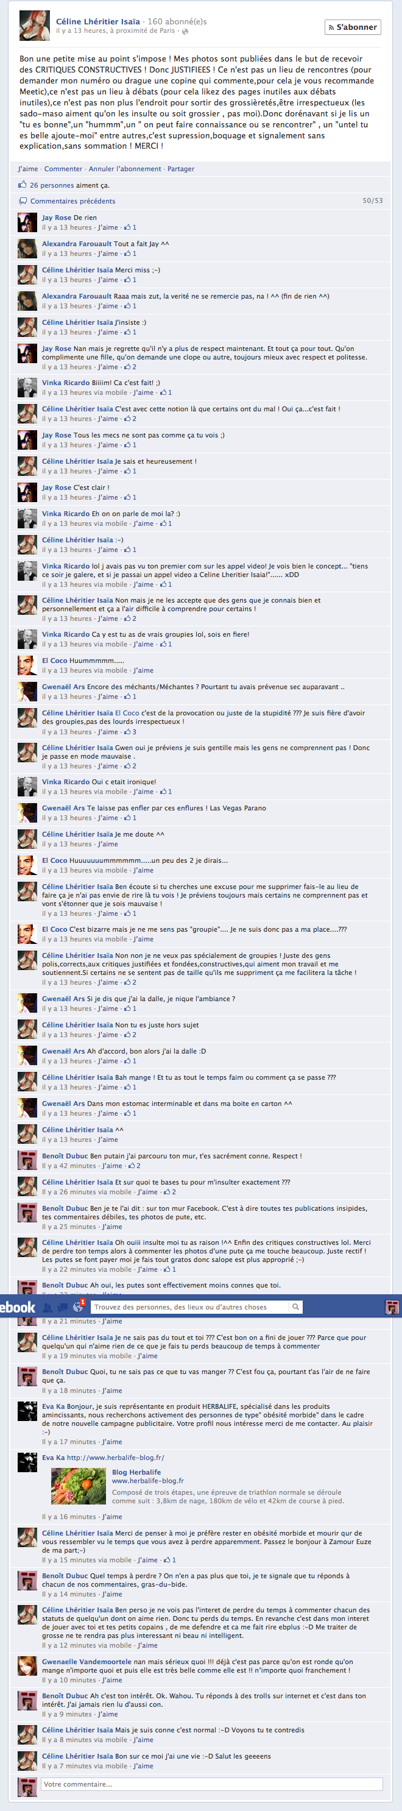Click the S'abonner subscribe button
Viewport: 402px width, 1811px height.
(x=353, y=27)
